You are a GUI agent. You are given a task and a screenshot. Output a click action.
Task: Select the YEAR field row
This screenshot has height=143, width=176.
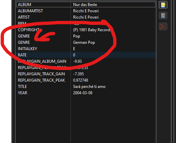[86, 93]
